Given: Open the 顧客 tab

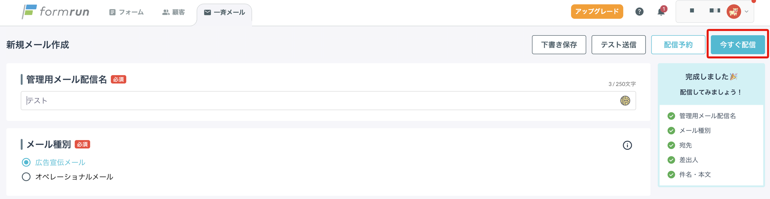Looking at the screenshot, I should tap(173, 12).
